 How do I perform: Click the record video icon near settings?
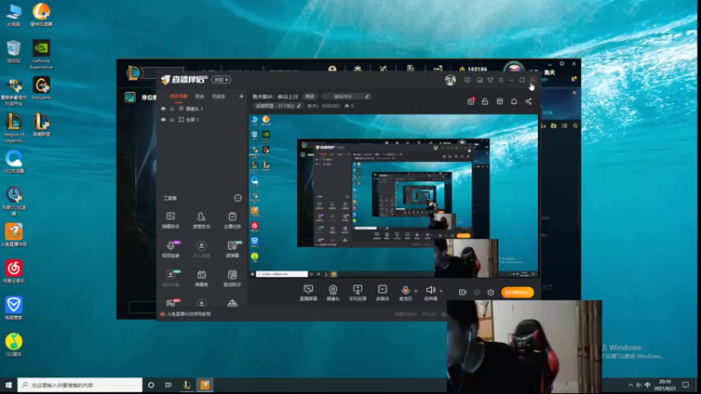(463, 292)
